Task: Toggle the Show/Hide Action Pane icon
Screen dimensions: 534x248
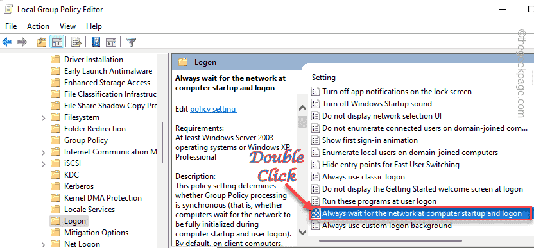Action: pyautogui.click(x=111, y=42)
